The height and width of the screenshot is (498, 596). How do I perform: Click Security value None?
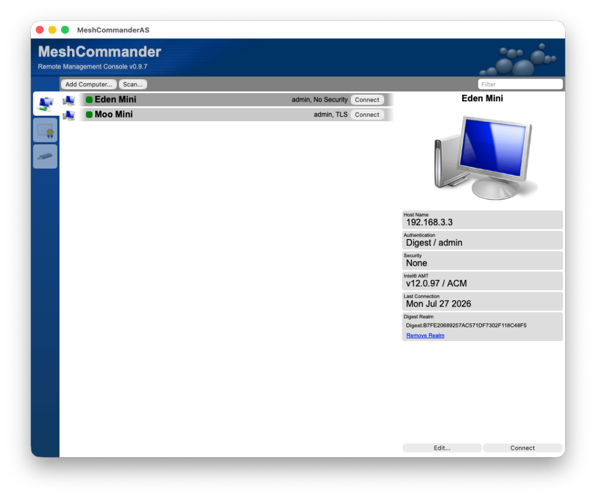pyautogui.click(x=417, y=263)
